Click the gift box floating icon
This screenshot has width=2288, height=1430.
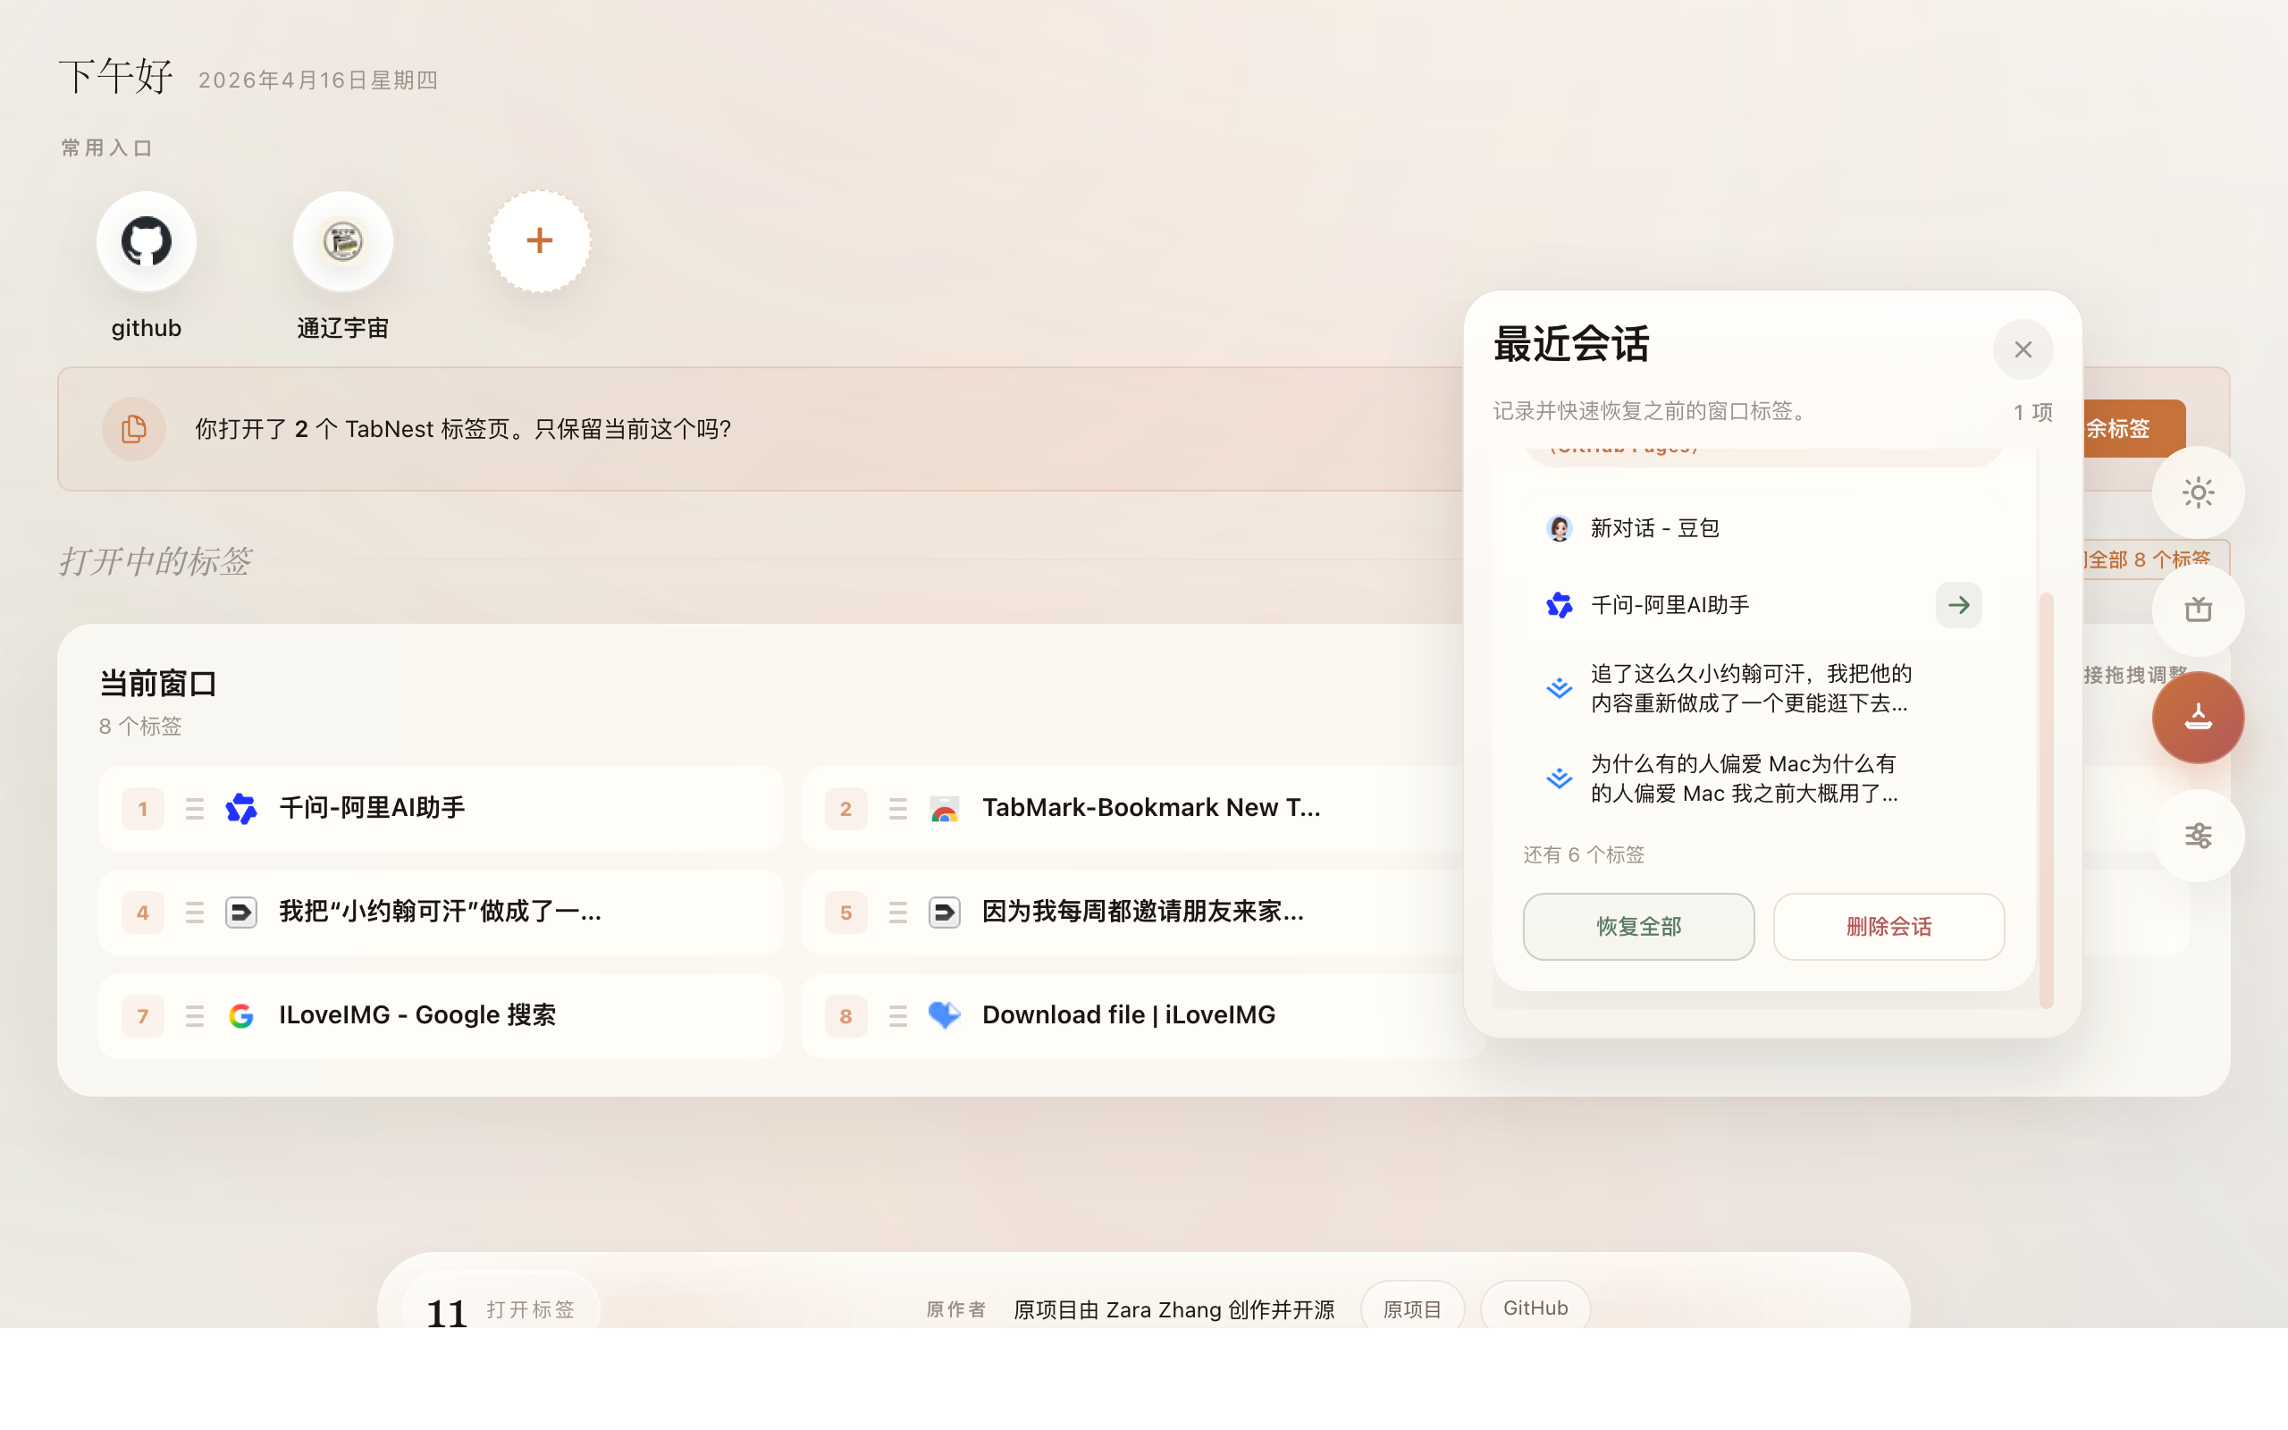2197,610
